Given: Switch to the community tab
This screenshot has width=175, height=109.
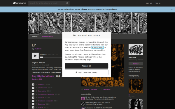Looking at the screenshot, I should [x=47, y=37].
